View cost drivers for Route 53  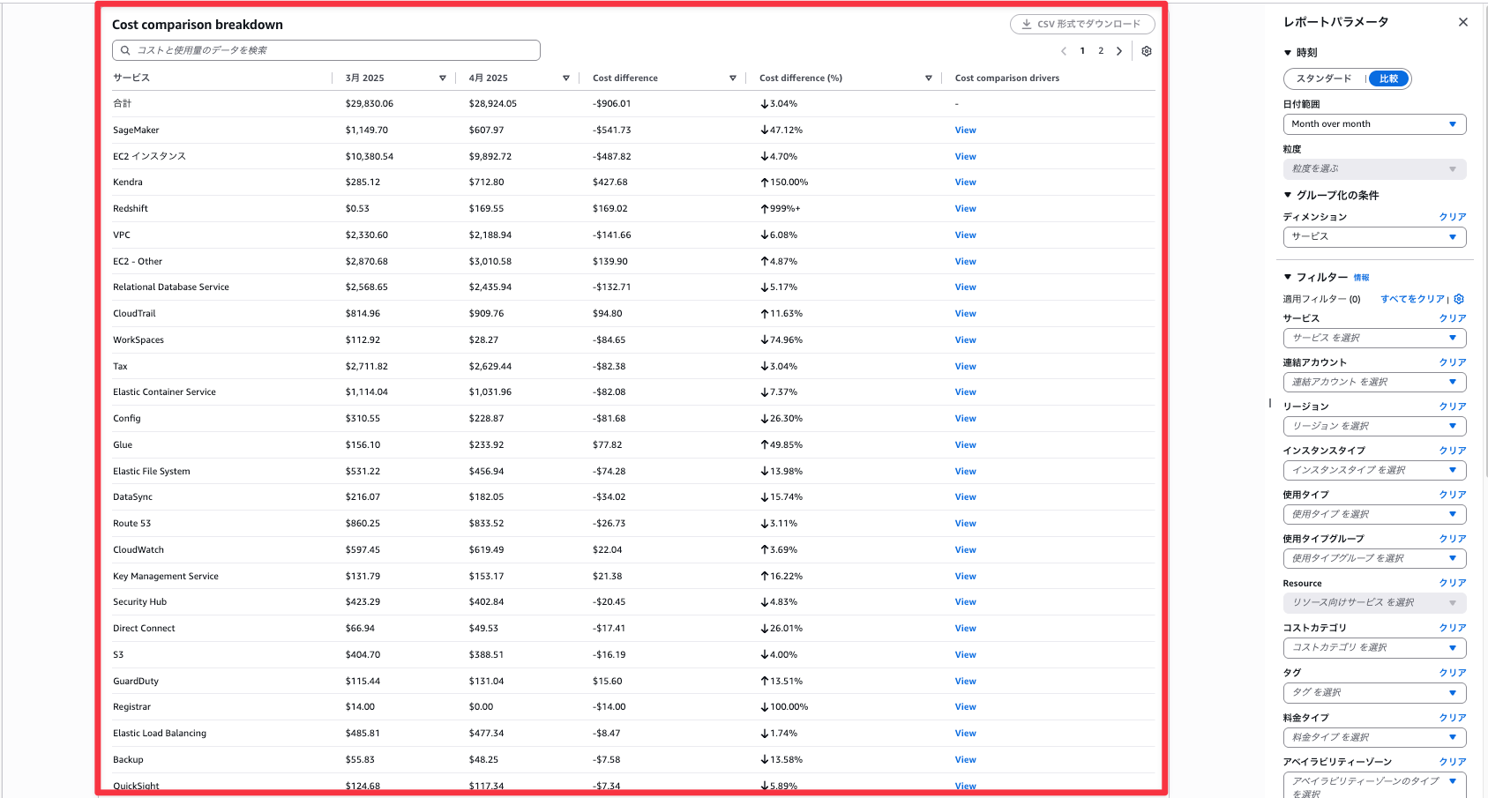[965, 524]
